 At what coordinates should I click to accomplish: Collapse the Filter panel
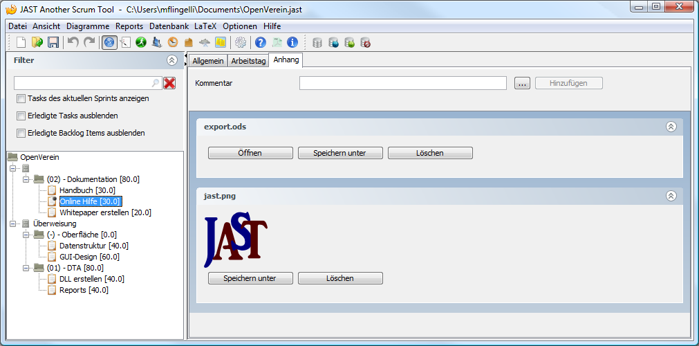click(x=171, y=60)
